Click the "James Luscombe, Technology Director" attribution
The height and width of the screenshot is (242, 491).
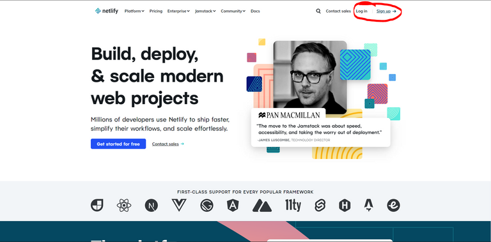pyautogui.click(x=293, y=140)
